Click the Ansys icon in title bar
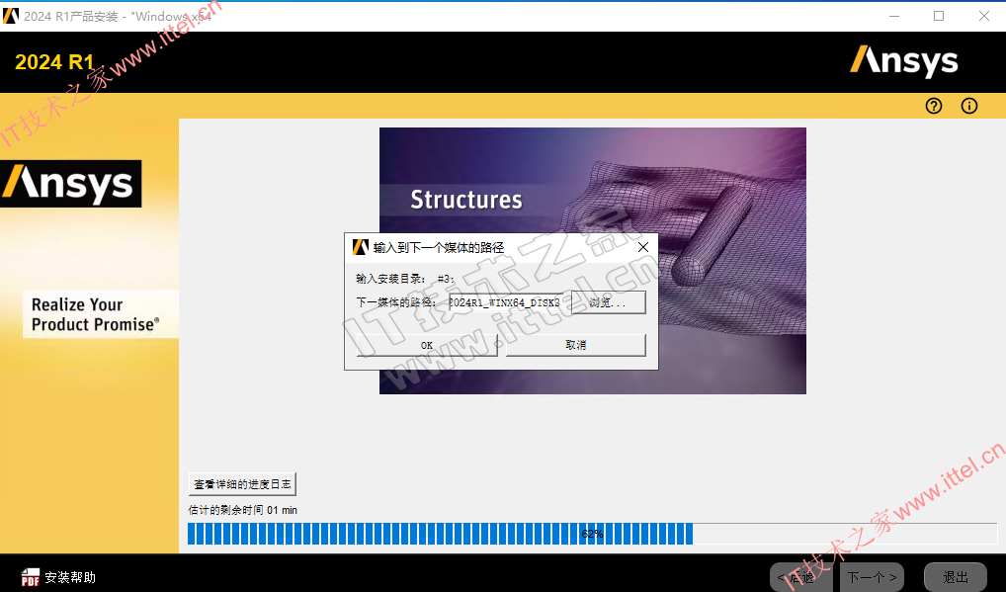The height and width of the screenshot is (592, 1006). (11, 16)
